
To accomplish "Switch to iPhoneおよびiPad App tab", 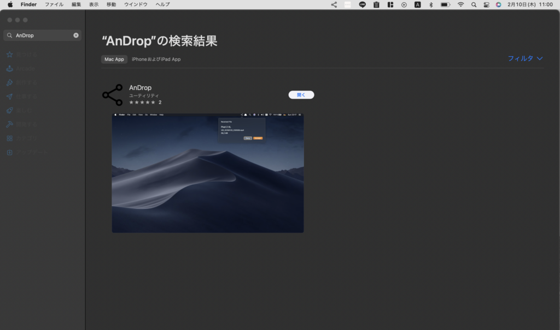I will click(156, 59).
